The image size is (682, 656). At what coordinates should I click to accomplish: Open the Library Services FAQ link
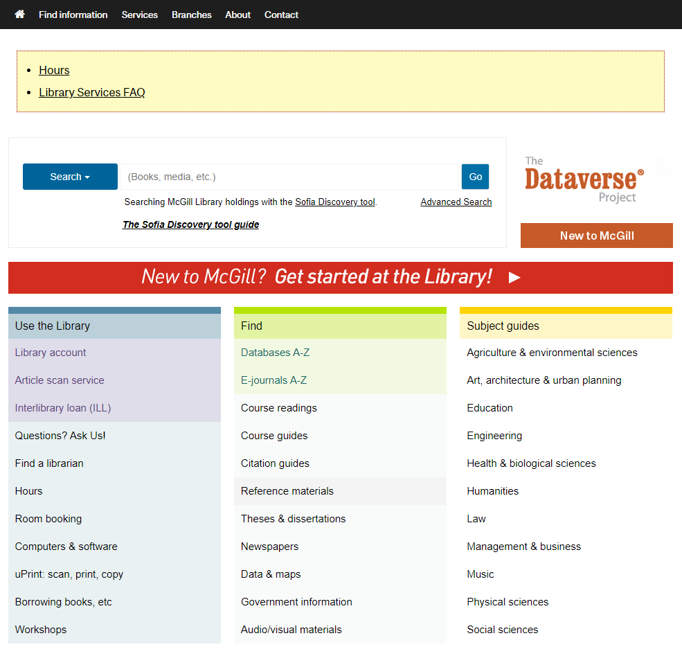91,92
